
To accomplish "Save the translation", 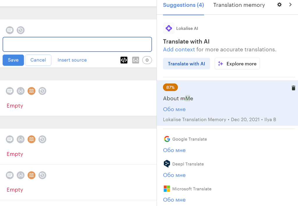I will (13, 60).
